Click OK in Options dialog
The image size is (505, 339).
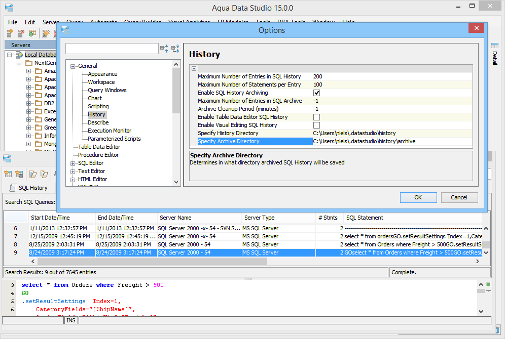(418, 198)
